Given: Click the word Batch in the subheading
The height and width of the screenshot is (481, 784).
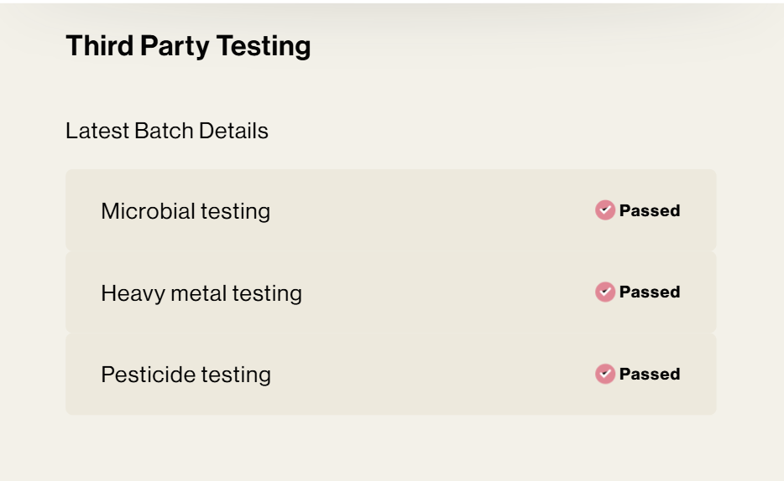Looking at the screenshot, I should 164,131.
